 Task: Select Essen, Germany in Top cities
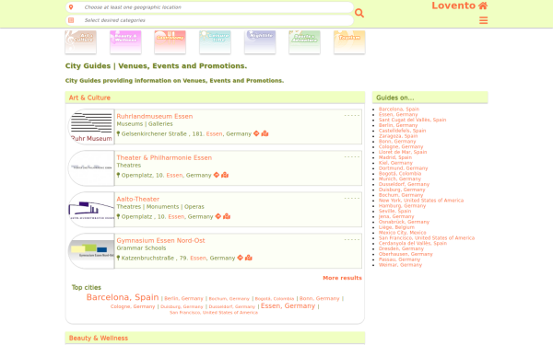point(288,306)
